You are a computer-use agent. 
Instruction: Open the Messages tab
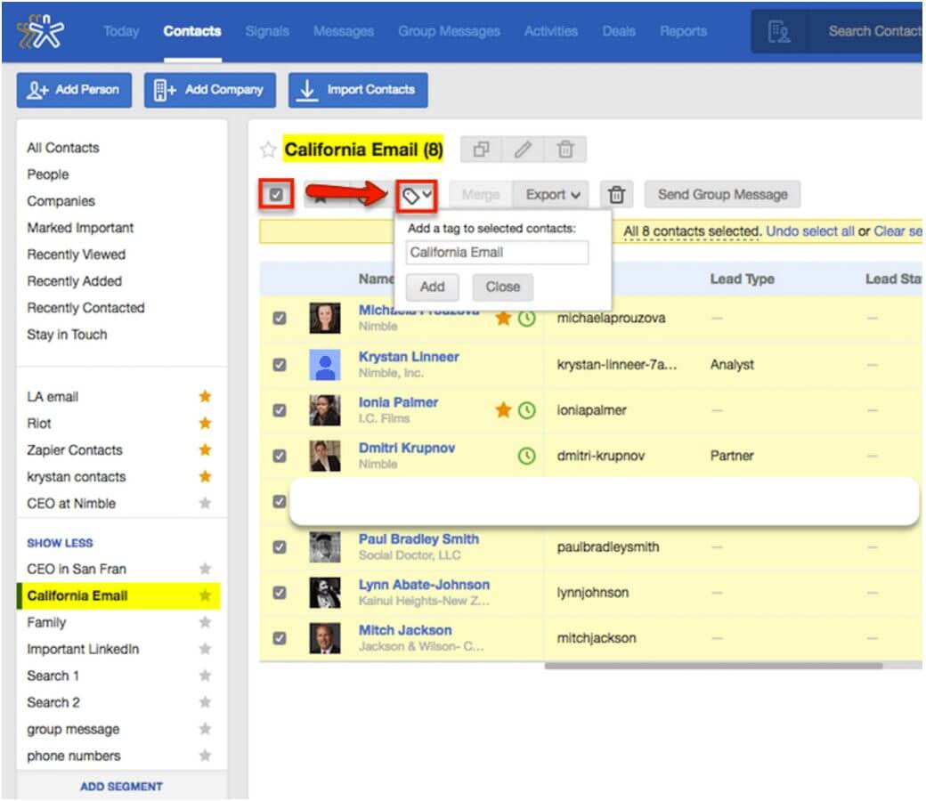tap(343, 31)
